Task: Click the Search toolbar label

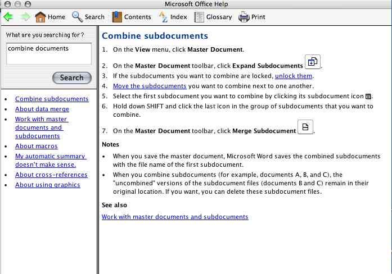Action: tap(94, 17)
